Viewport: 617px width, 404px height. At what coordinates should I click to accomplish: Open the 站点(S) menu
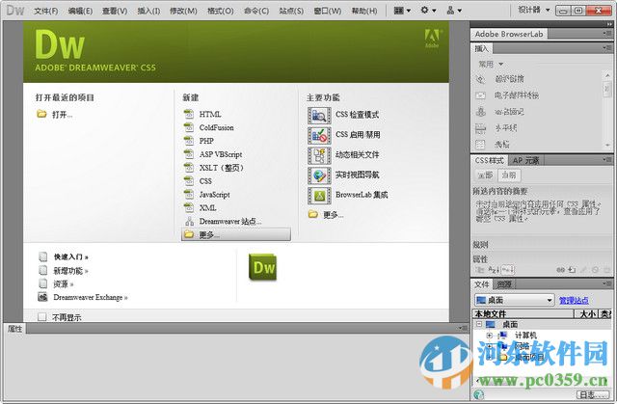291,11
